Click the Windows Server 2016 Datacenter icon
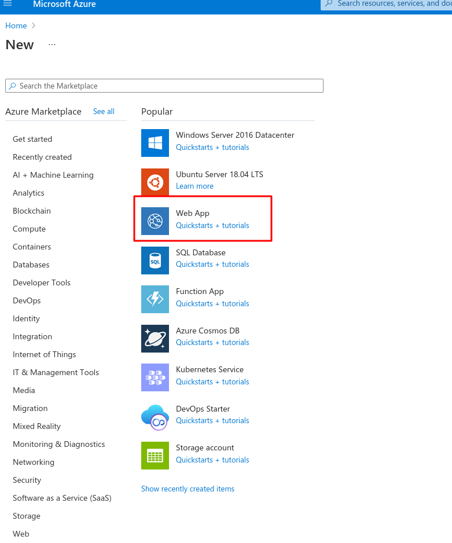Image resolution: width=452 pixels, height=543 pixels. (155, 143)
